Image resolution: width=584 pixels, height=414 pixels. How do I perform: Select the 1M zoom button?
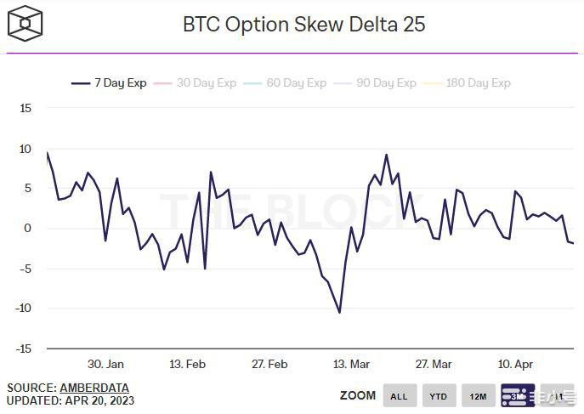[x=556, y=396]
